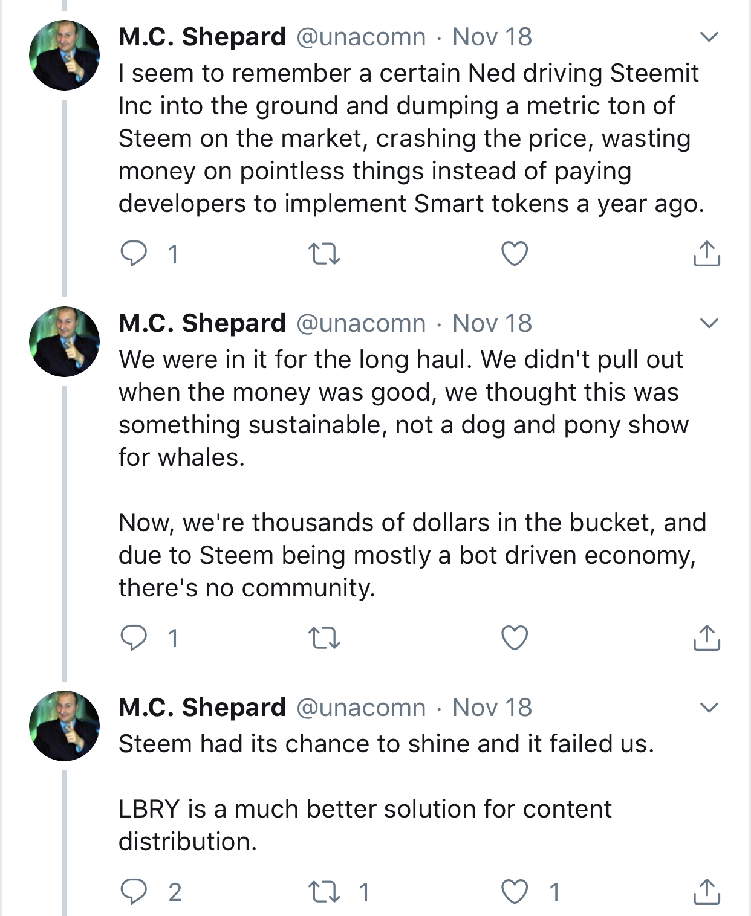Share the tweet about Smart tokens
The height and width of the screenshot is (916, 751).
pos(706,254)
